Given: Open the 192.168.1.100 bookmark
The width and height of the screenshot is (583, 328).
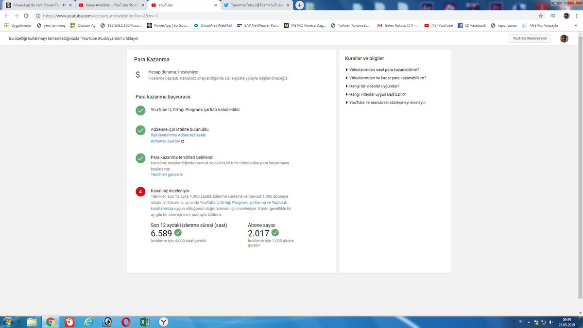Looking at the screenshot, I should point(121,25).
